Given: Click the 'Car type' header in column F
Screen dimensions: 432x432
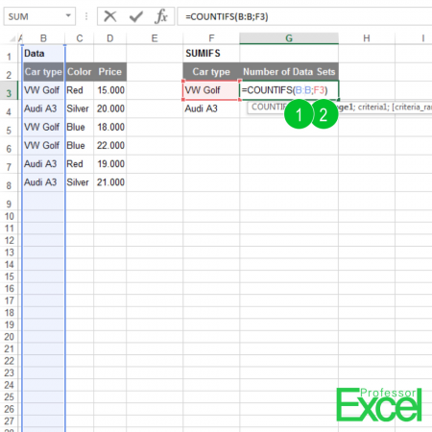Looking at the screenshot, I should pyautogui.click(x=211, y=72).
